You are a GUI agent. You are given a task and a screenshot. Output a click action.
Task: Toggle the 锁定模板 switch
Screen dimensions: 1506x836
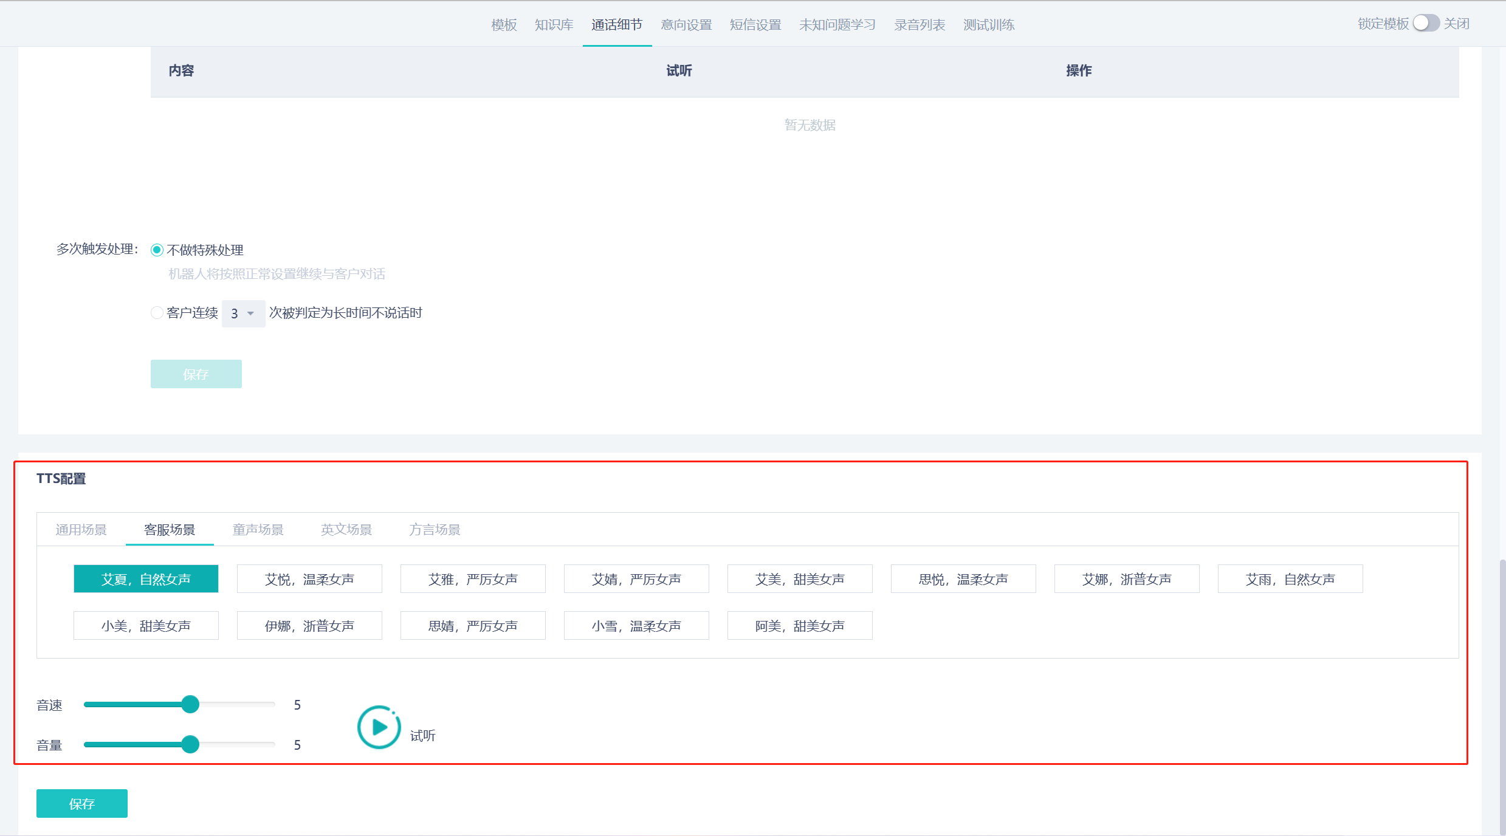(x=1426, y=23)
